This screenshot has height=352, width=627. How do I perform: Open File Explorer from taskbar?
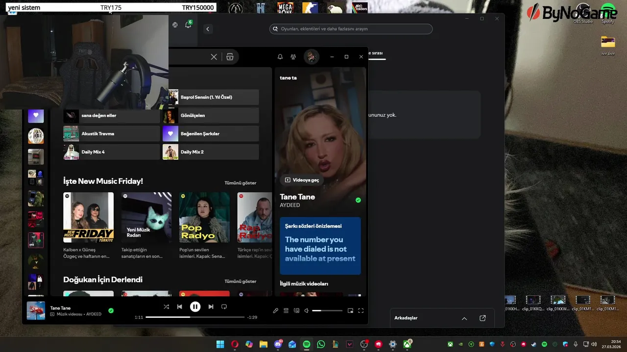point(264,344)
